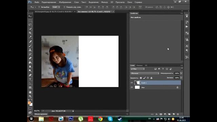Open the Редактирование menu
The width and height of the screenshot is (217, 122).
click(49, 2)
